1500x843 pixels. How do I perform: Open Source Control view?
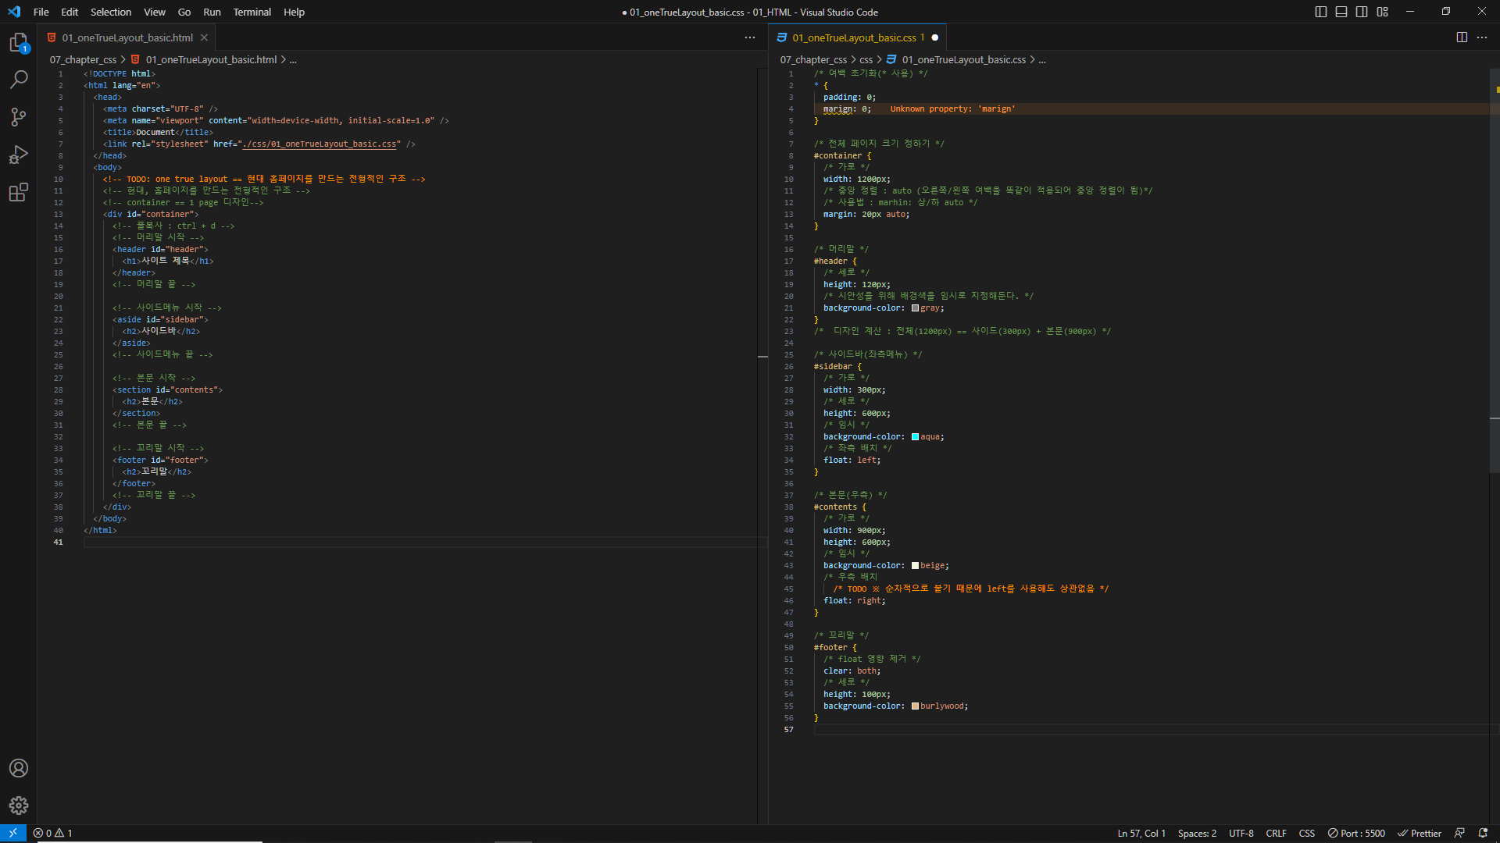[19, 117]
